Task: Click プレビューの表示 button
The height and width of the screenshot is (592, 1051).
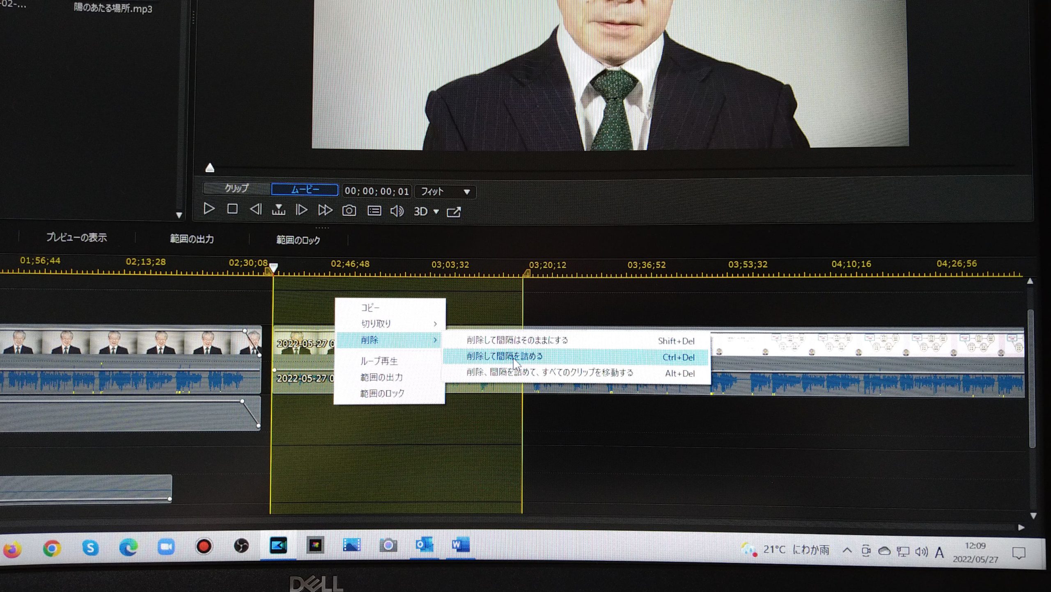Action: (x=76, y=237)
